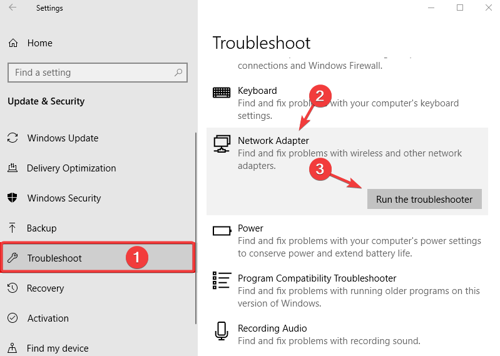Click the Recovery clock icon
Image resolution: width=500 pixels, height=356 pixels.
13,288
